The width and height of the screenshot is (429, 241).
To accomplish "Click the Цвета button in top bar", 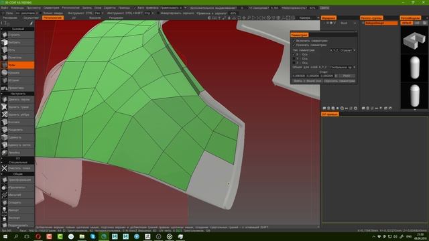I will pyautogui.click(x=324, y=8).
